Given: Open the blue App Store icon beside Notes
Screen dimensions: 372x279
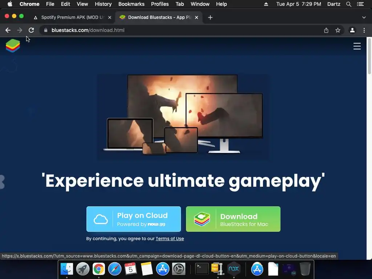Looking at the screenshot, I should pyautogui.click(x=162, y=269).
